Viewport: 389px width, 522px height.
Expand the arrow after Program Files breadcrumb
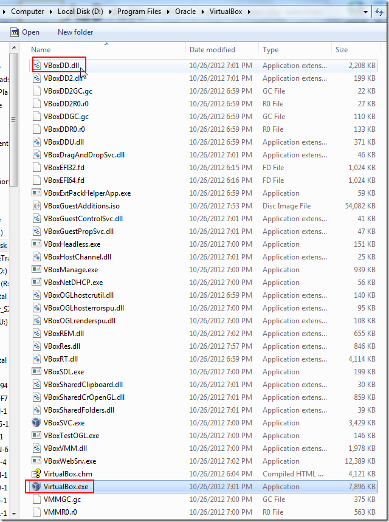[168, 12]
